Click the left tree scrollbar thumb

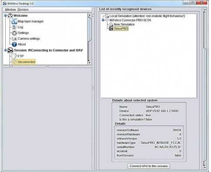[89, 29]
